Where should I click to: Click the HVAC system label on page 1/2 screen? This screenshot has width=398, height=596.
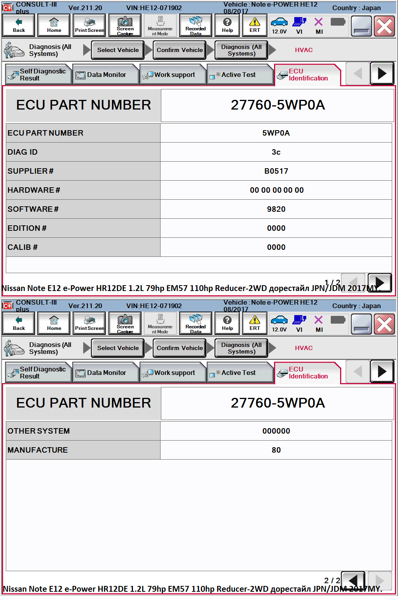pyautogui.click(x=304, y=50)
